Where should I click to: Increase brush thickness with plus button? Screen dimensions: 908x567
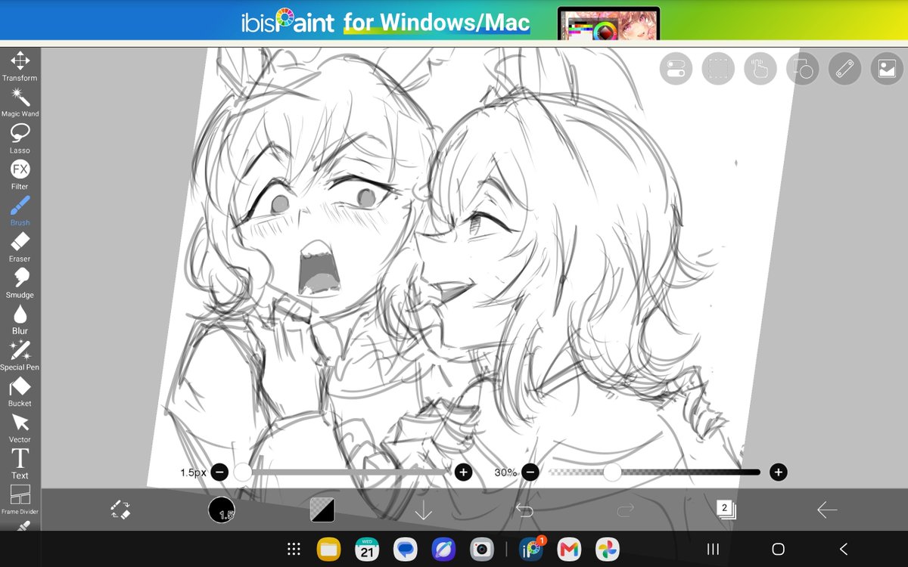click(463, 472)
